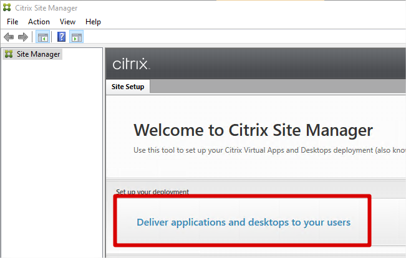This screenshot has width=406, height=258.
Task: Toggle the Show/Hide Console Tree icon
Action: pyautogui.click(x=43, y=37)
